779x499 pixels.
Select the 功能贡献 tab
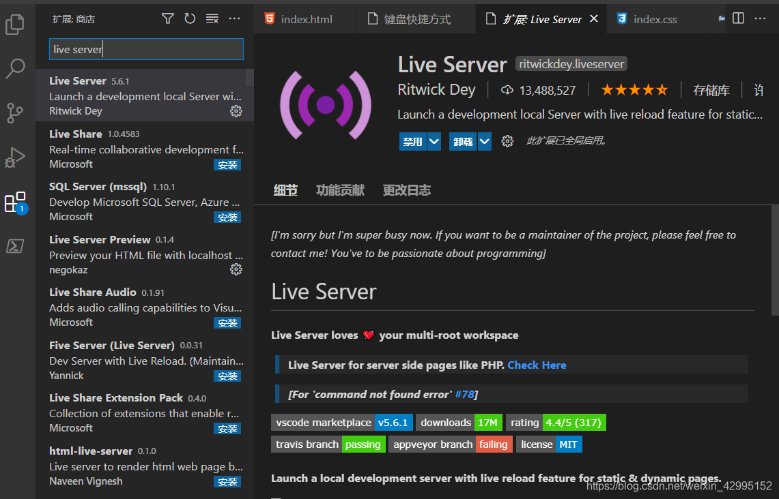340,190
